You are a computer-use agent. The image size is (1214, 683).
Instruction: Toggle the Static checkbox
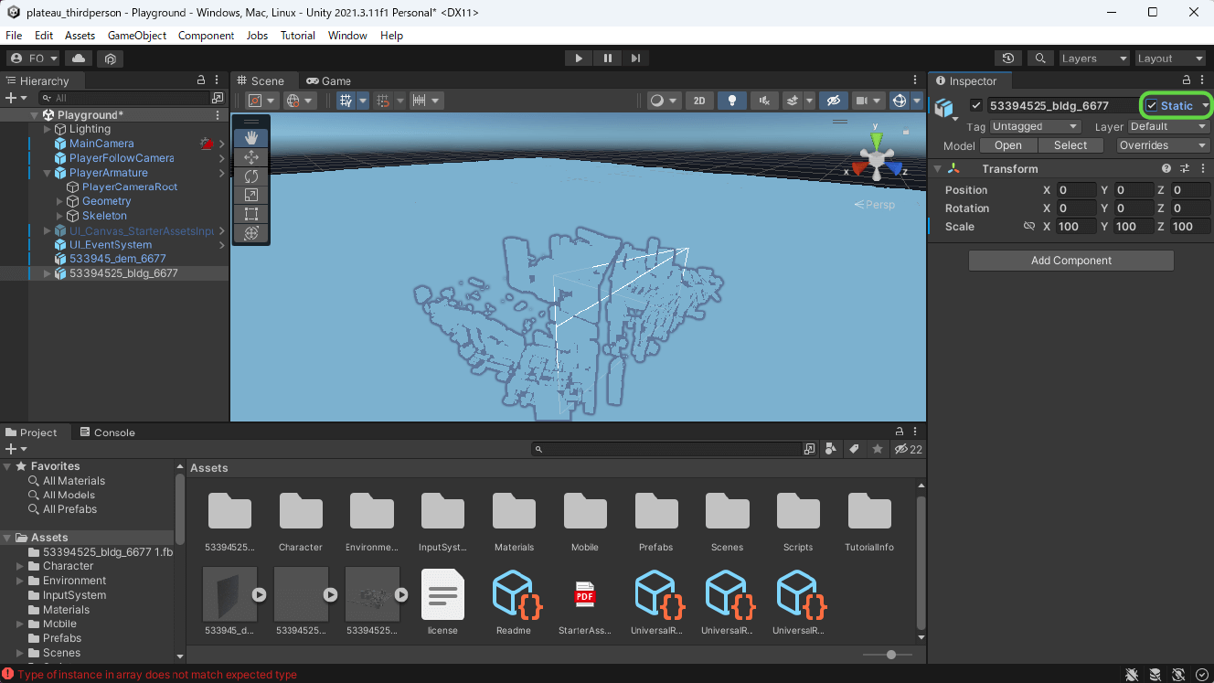coord(1152,106)
